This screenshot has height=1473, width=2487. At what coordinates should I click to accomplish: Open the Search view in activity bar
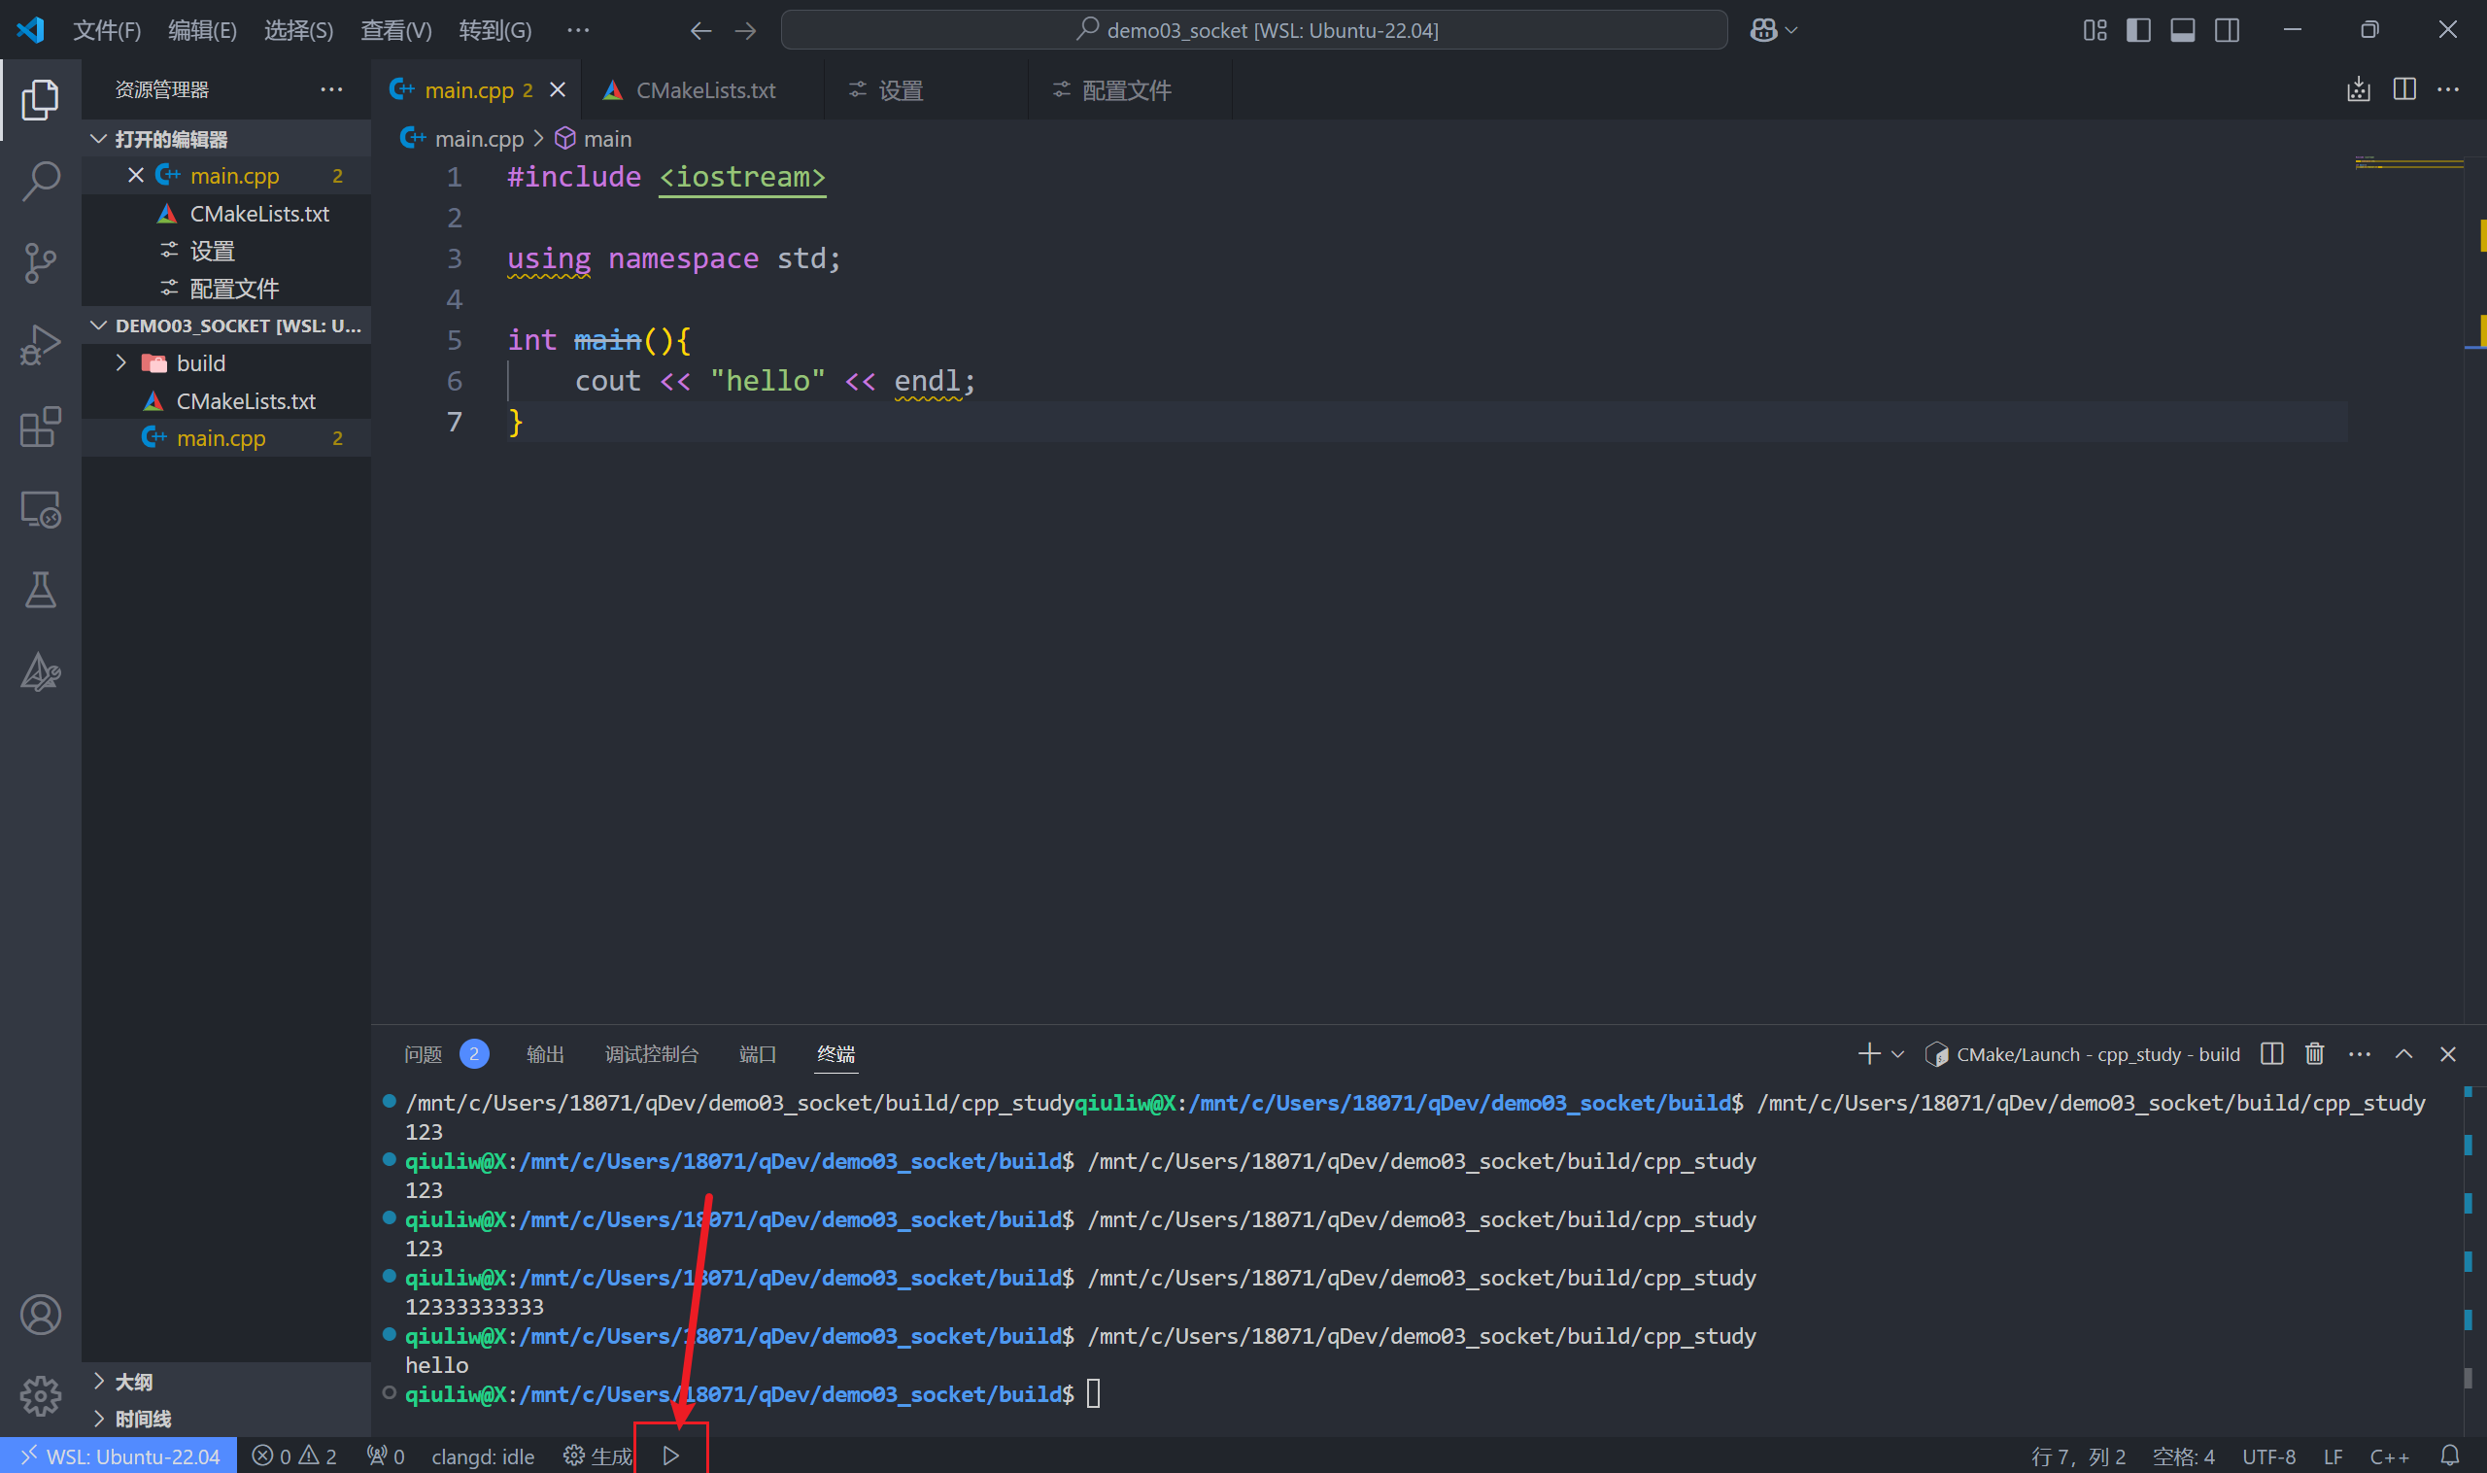click(x=41, y=181)
